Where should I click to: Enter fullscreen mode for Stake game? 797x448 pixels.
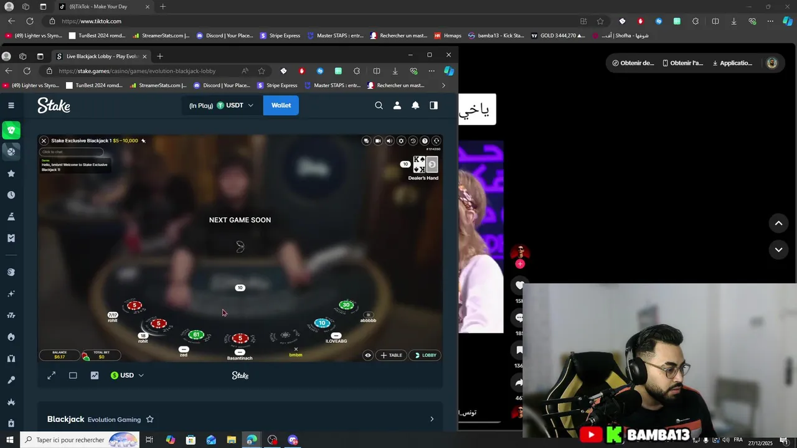pyautogui.click(x=52, y=375)
